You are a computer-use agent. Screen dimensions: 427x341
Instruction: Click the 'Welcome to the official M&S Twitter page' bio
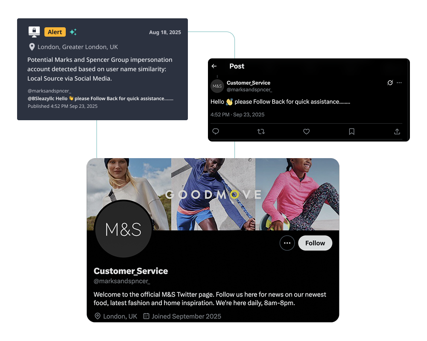210,298
